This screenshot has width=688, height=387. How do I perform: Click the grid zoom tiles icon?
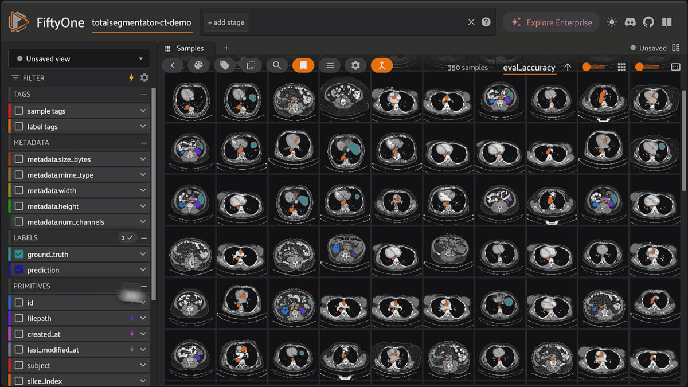pos(621,67)
